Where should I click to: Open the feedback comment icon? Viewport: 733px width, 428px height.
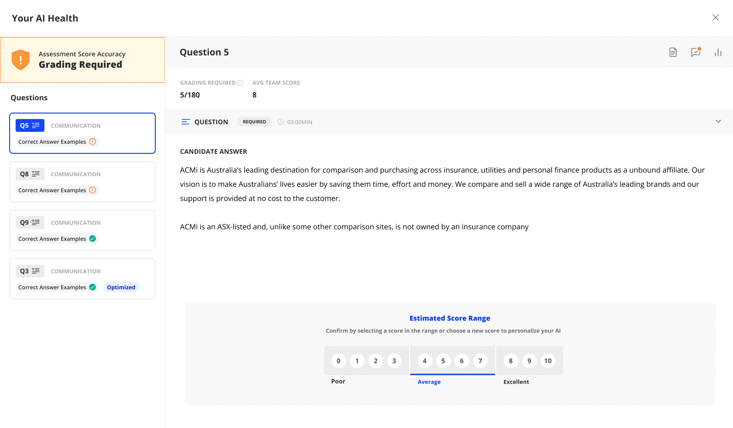click(x=695, y=52)
